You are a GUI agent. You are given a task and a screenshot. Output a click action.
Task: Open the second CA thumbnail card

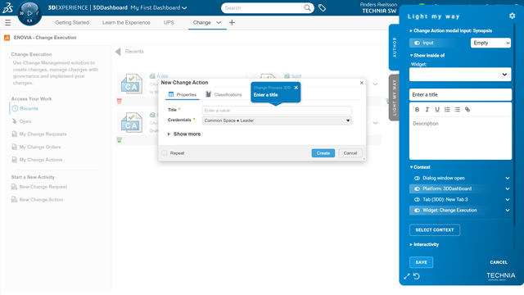pyautogui.click(x=131, y=122)
